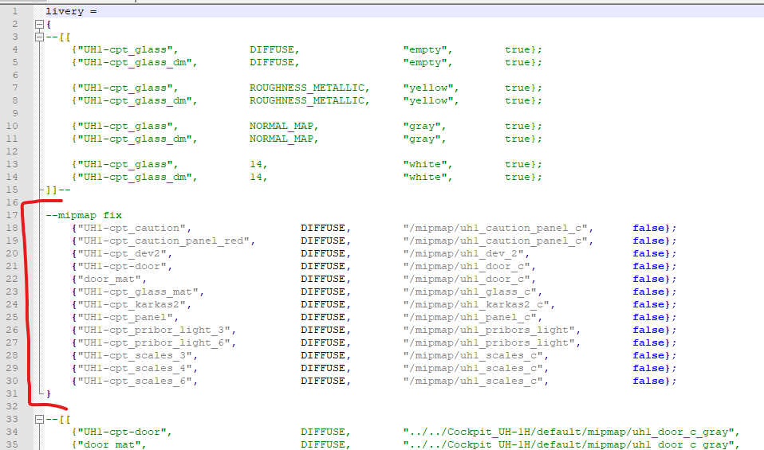This screenshot has height=450, width=764.
Task: Click the value 14 on line 14
Action: [x=256, y=177]
